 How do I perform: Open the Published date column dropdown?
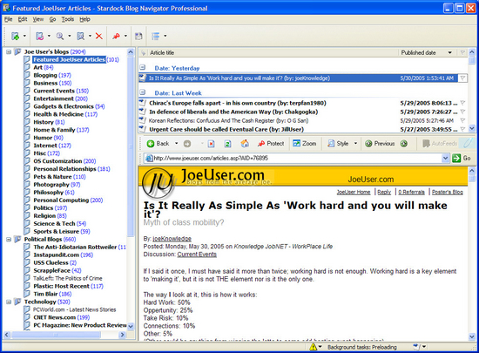449,52
